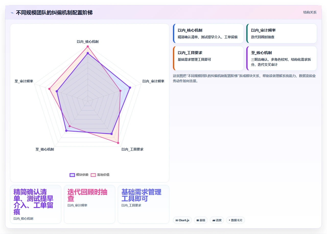Select the 表格 tag chip
Image resolution: width=327 pixels, height=234 pixels.
coord(201,220)
